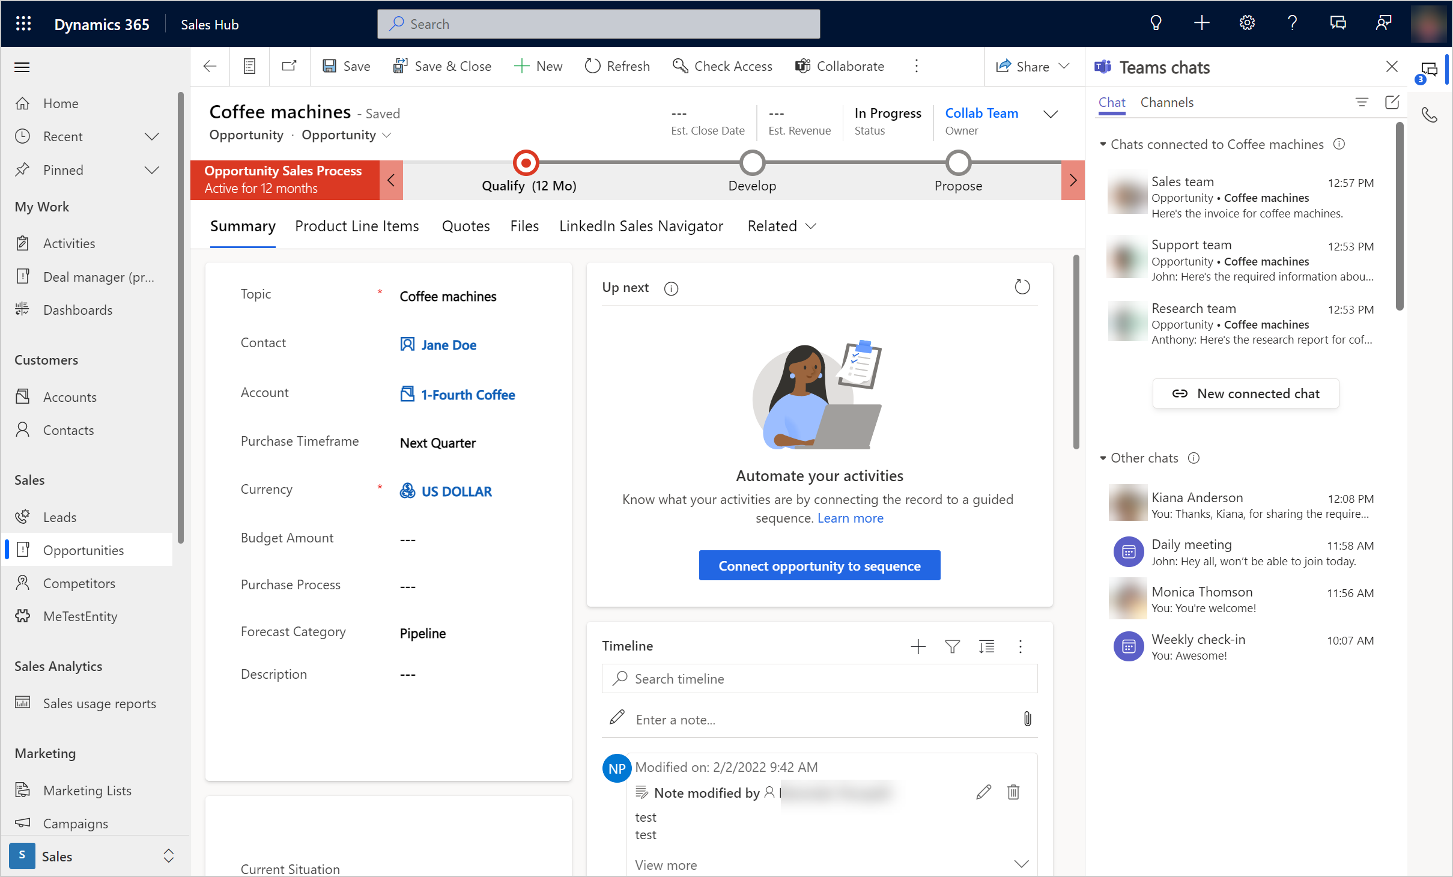Expand the Opportunity owner dropdown
1453x877 pixels.
click(x=1051, y=114)
